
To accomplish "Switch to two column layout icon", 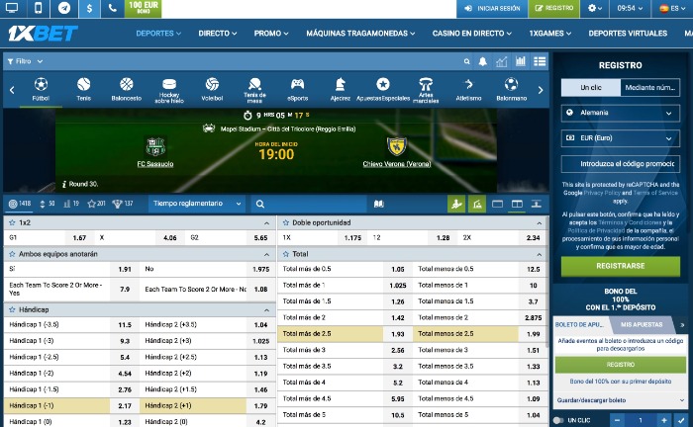I will 517,204.
